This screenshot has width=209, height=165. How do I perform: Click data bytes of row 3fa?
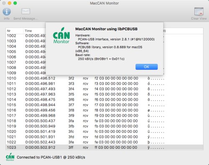coord(116,121)
